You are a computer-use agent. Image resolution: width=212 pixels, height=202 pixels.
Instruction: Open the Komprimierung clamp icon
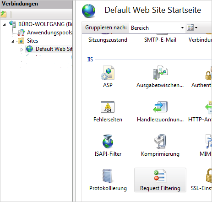(x=160, y=142)
